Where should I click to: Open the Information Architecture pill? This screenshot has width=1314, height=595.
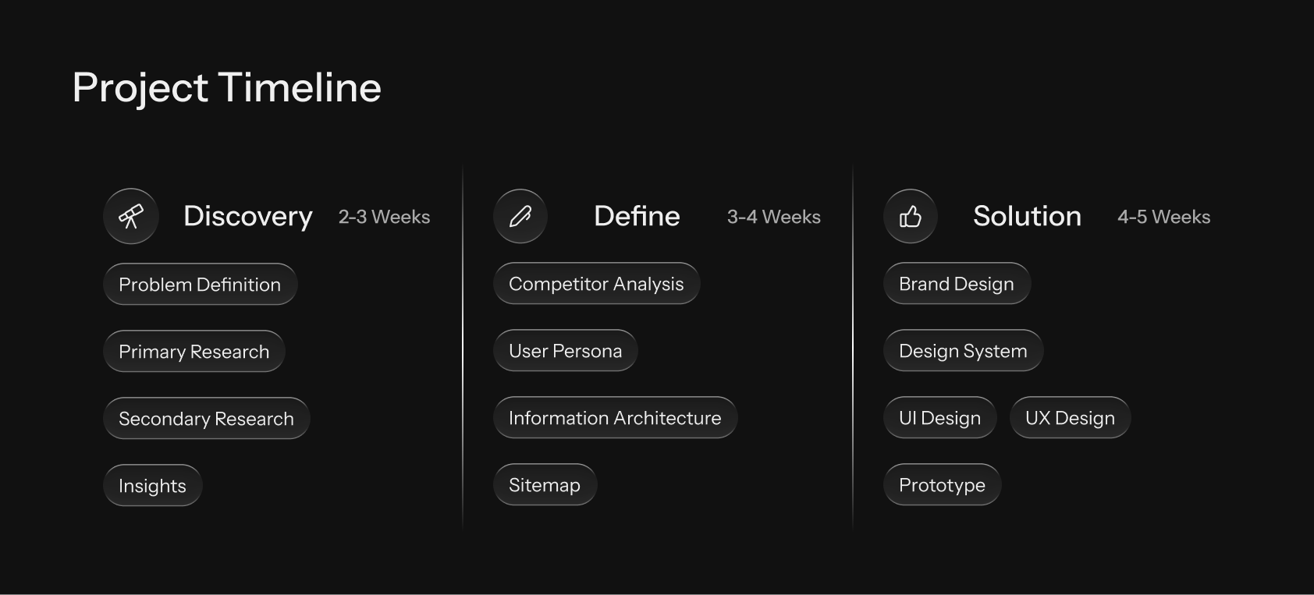pos(615,418)
